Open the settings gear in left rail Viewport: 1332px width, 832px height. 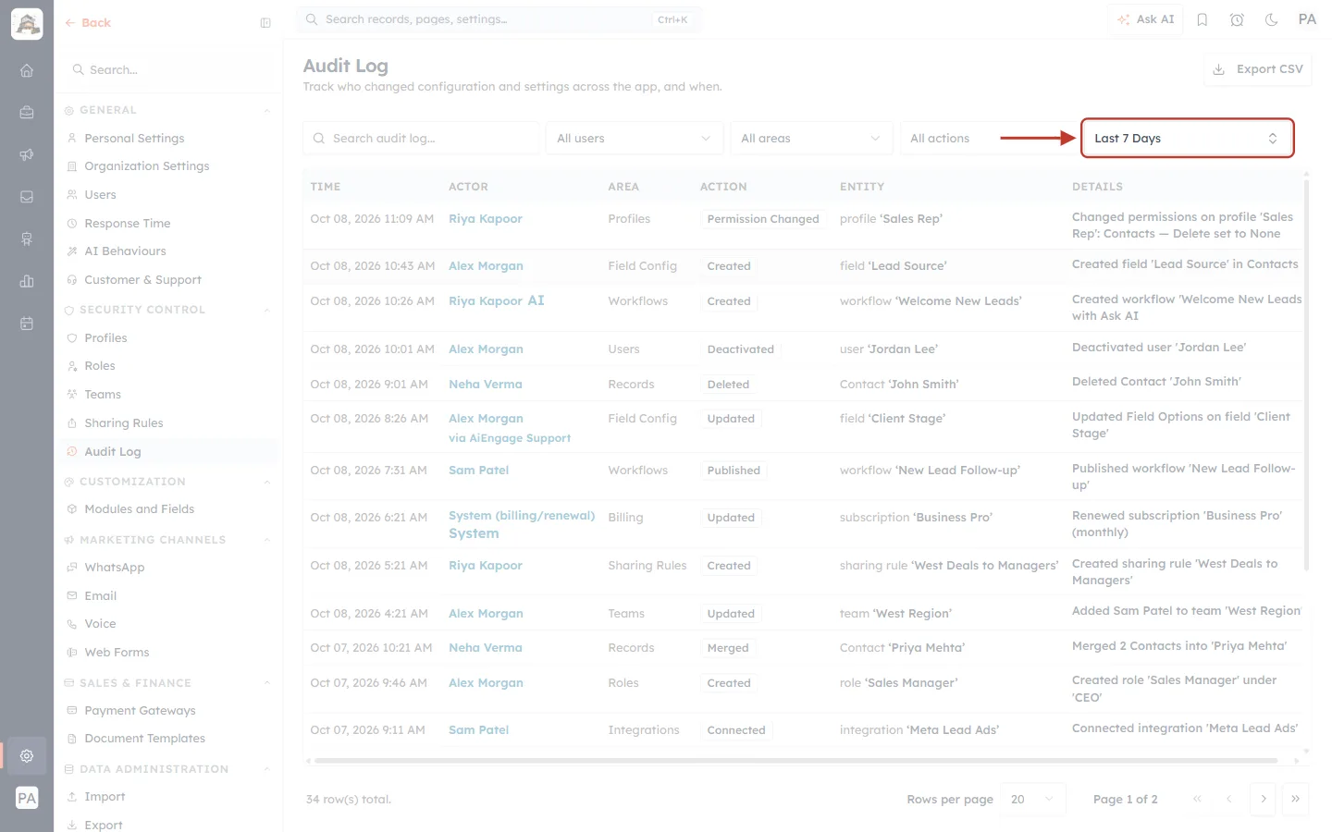[27, 755]
